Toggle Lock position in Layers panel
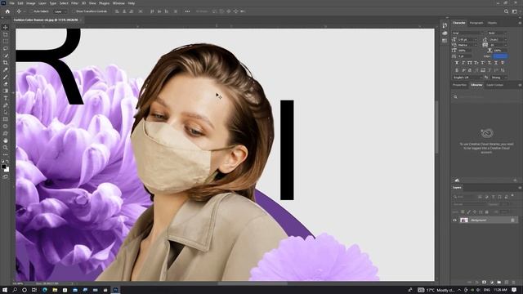Screen dimensions: 523x294 point(475,212)
